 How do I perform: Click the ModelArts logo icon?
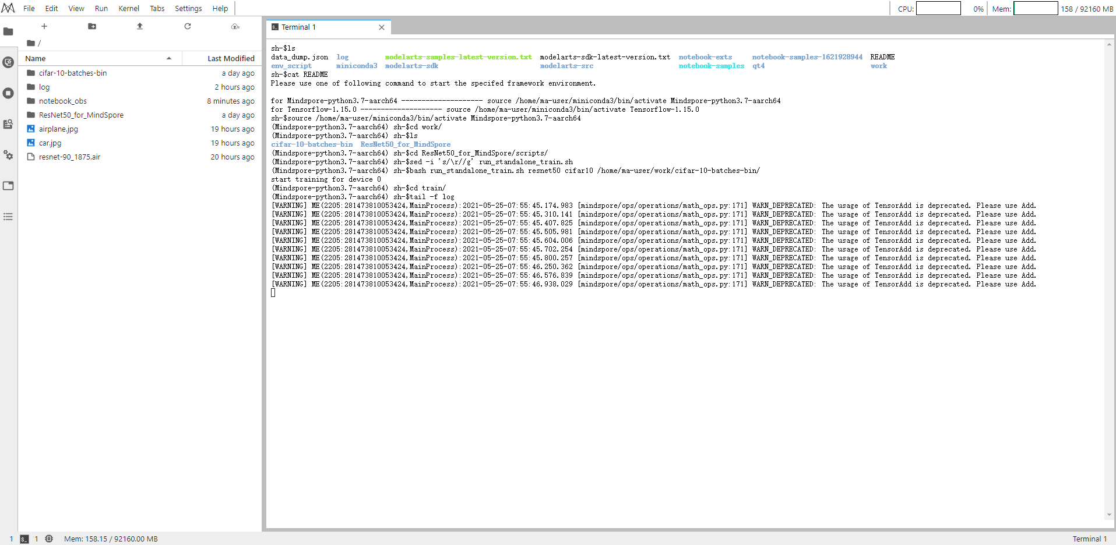click(8, 8)
